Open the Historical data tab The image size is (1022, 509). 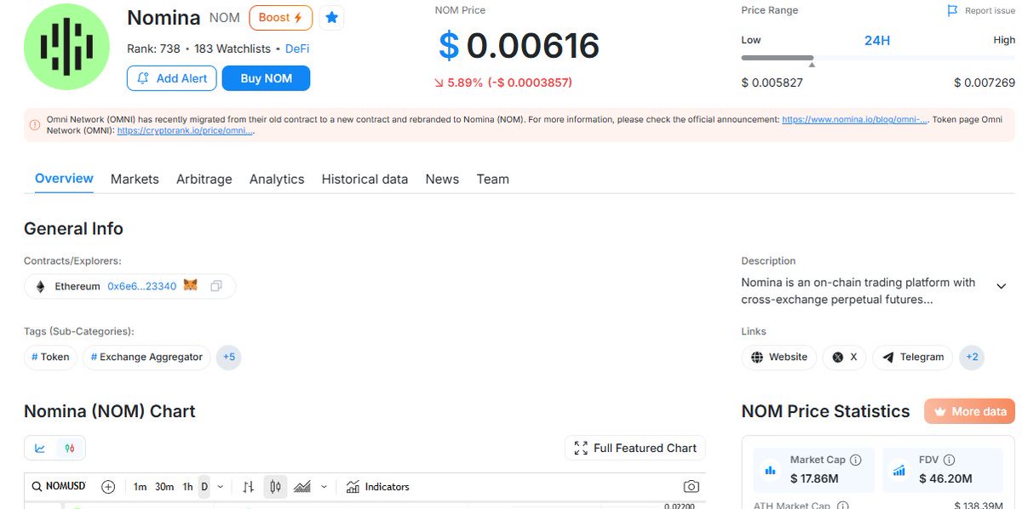[365, 180]
